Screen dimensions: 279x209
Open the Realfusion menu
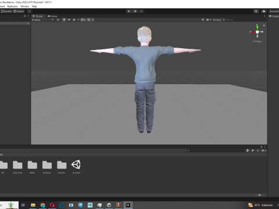pos(13,6)
